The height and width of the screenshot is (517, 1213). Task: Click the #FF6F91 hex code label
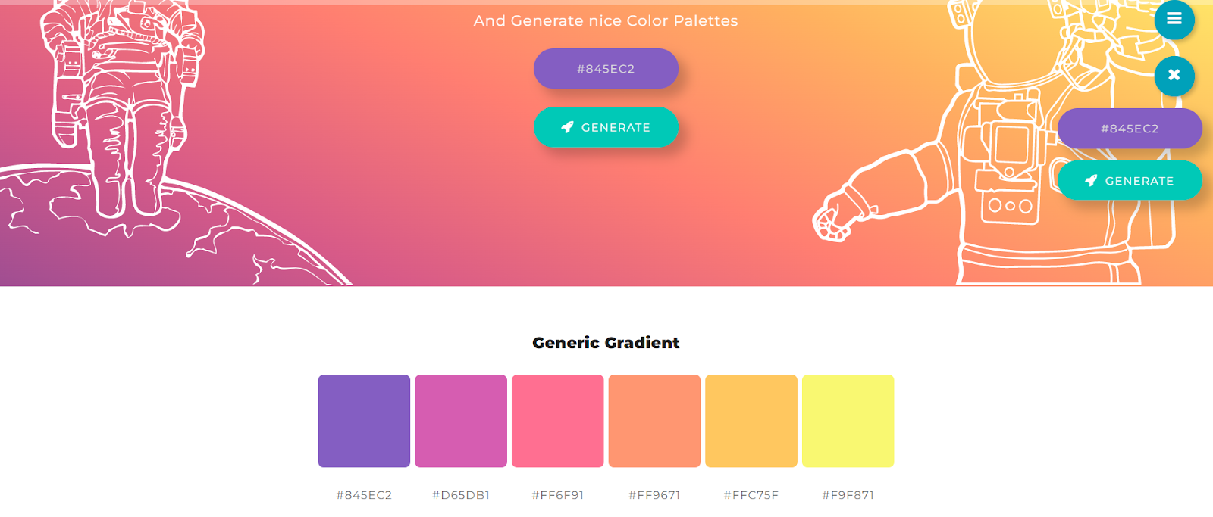click(558, 495)
